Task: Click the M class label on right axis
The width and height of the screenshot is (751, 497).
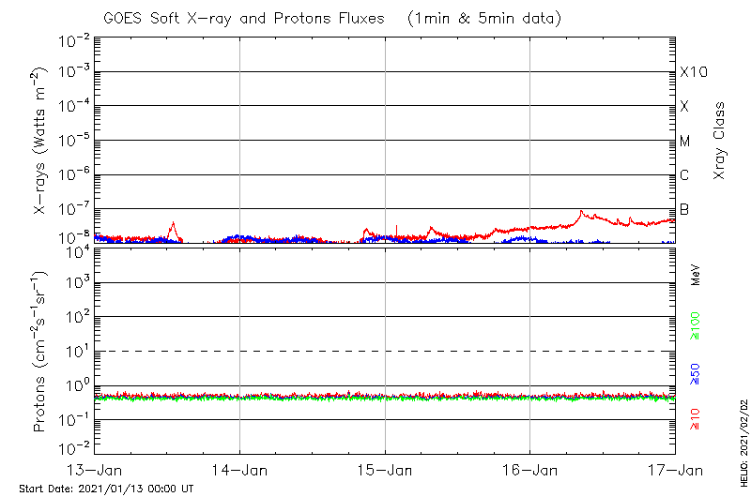Action: (x=684, y=142)
